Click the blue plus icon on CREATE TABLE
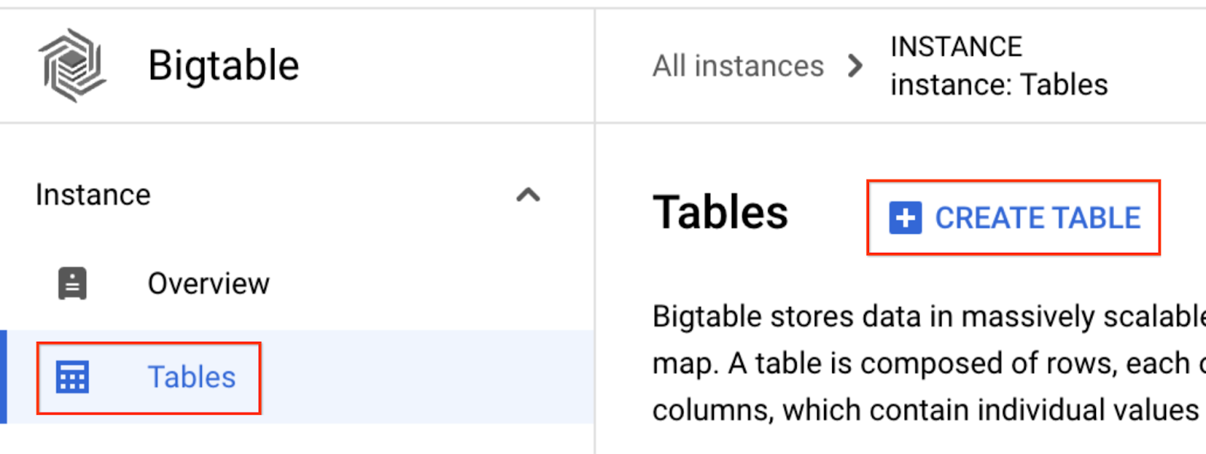The height and width of the screenshot is (454, 1206). (904, 217)
